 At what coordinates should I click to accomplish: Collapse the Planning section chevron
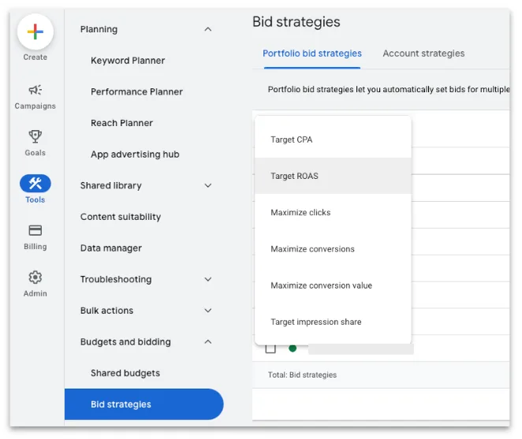coord(208,29)
